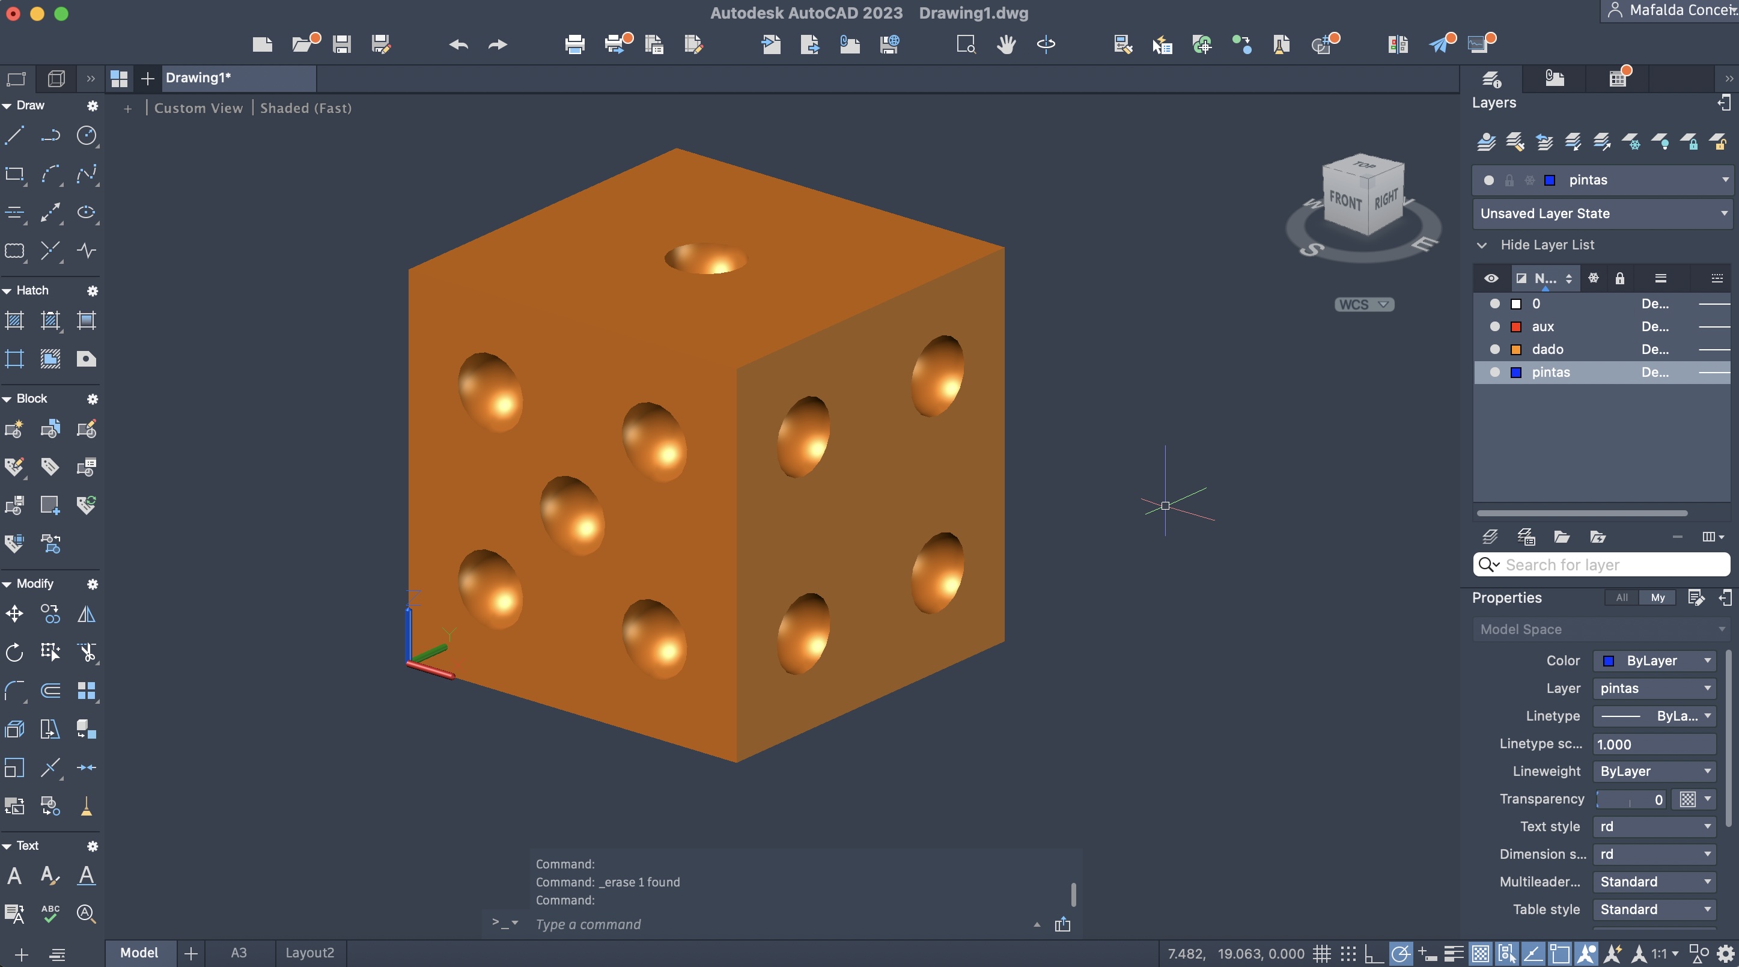Click the Move tool in Modify panel

[x=14, y=614]
